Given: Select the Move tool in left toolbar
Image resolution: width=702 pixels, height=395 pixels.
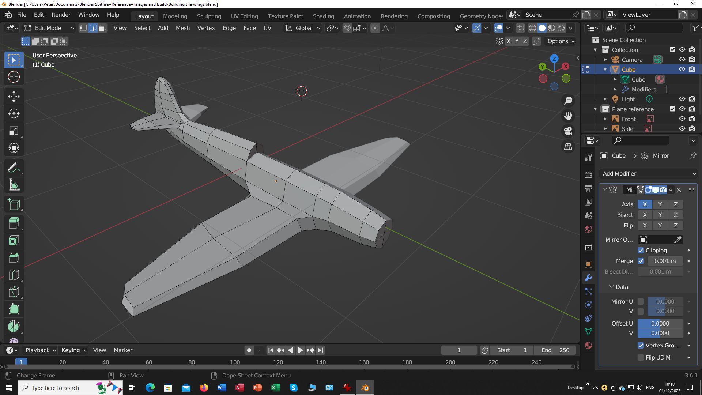Looking at the screenshot, I should coord(14,97).
